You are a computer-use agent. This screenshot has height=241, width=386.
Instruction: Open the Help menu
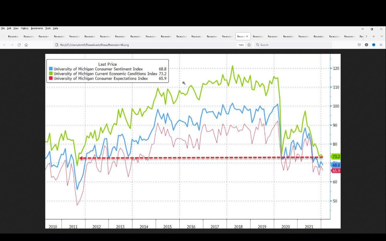click(55, 28)
